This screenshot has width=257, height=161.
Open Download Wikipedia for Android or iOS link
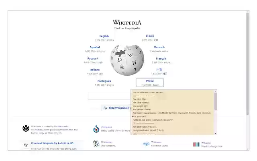point(52,143)
